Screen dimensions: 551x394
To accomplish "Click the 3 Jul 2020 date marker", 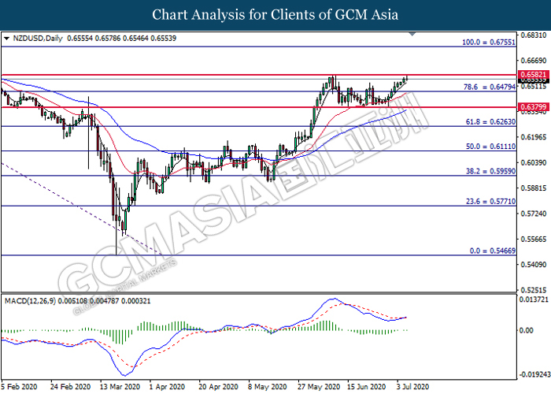I will (x=411, y=387).
